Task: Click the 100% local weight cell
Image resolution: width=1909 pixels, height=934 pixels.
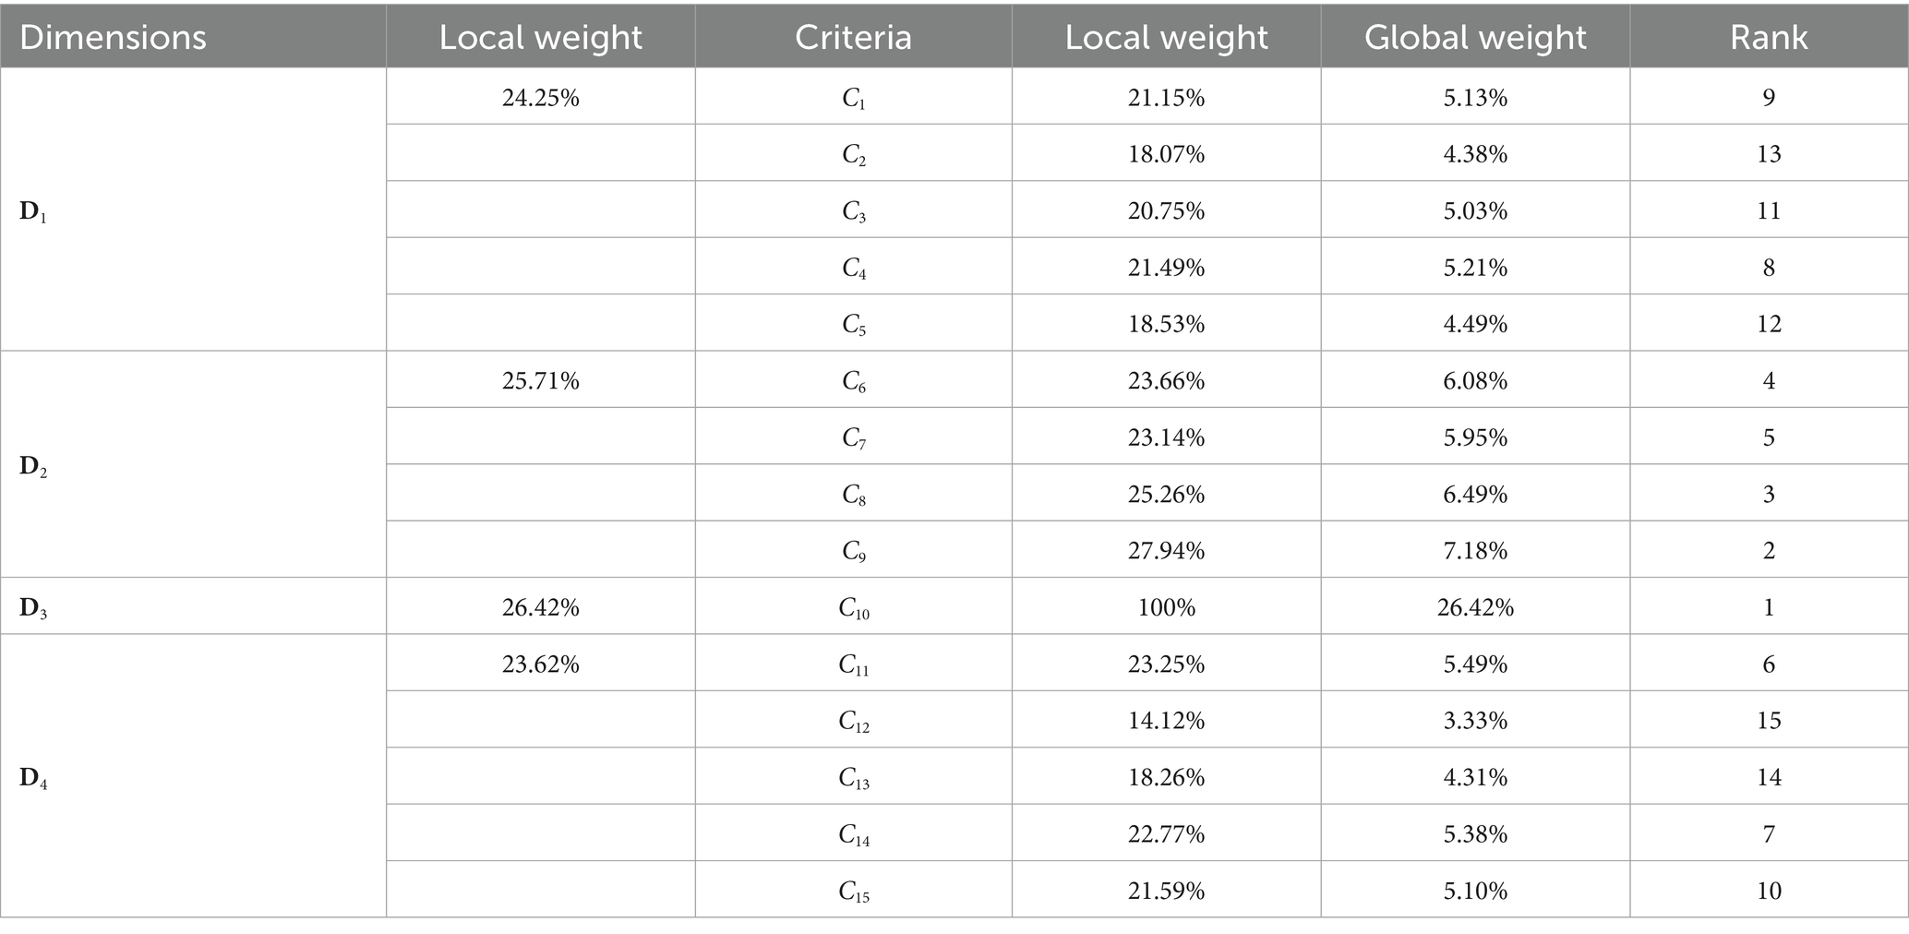Action: (x=1166, y=607)
